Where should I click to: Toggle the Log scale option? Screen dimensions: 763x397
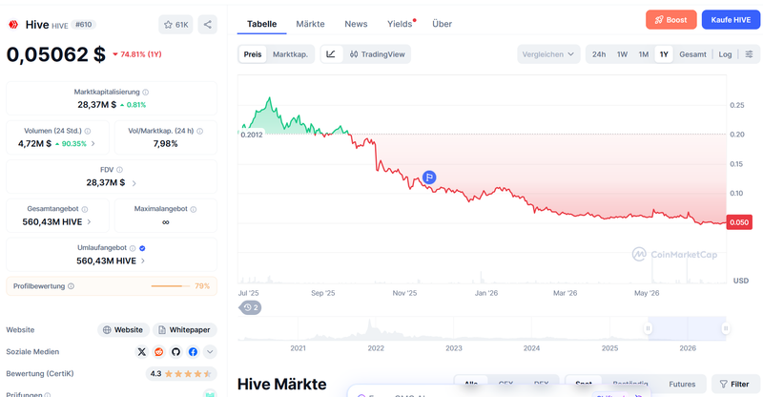click(725, 54)
